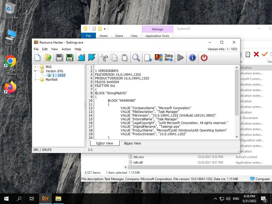Click the red power exit icon
272x204 pixels.
point(204,58)
